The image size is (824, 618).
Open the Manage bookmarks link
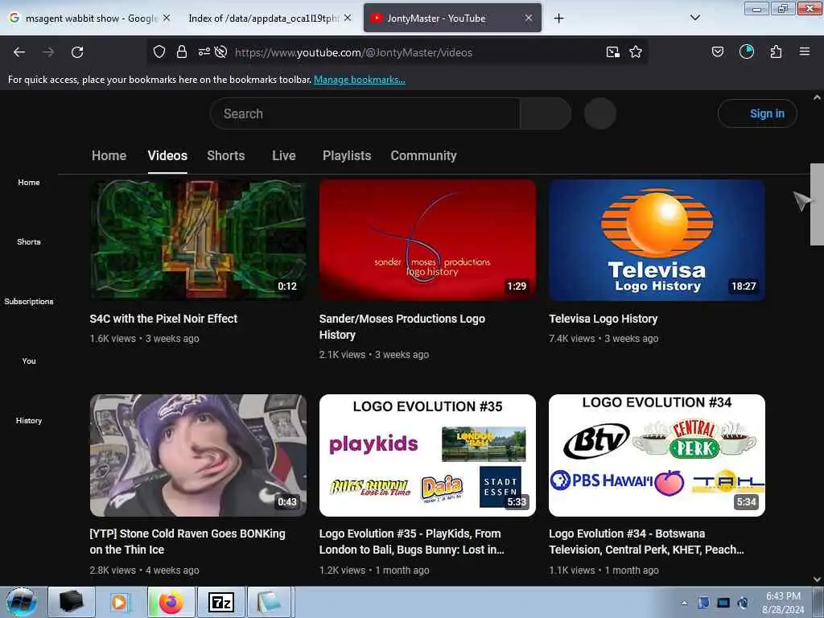360,80
